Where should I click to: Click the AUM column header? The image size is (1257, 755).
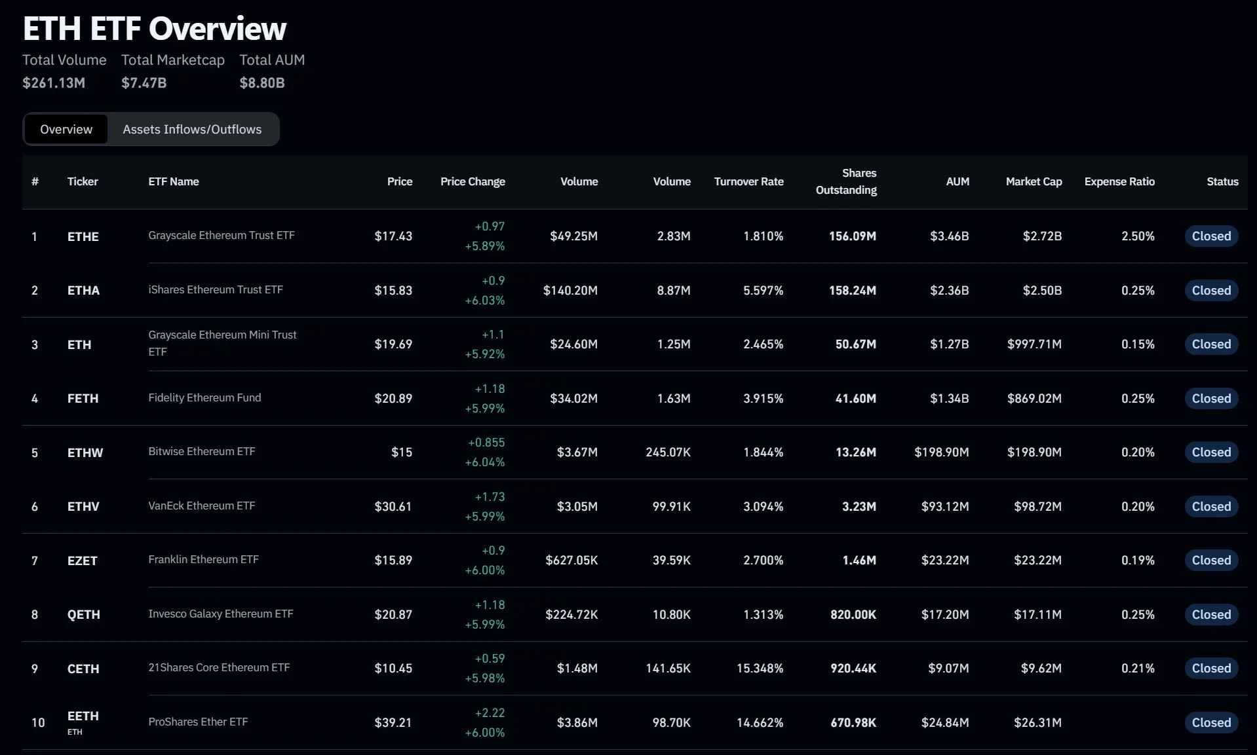pos(957,181)
